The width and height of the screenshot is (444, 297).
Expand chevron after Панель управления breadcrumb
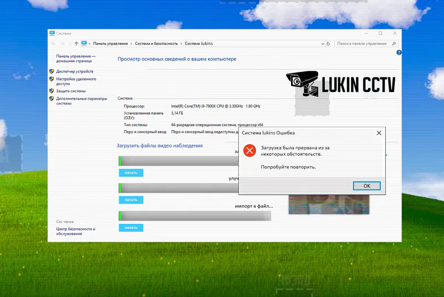click(x=131, y=43)
